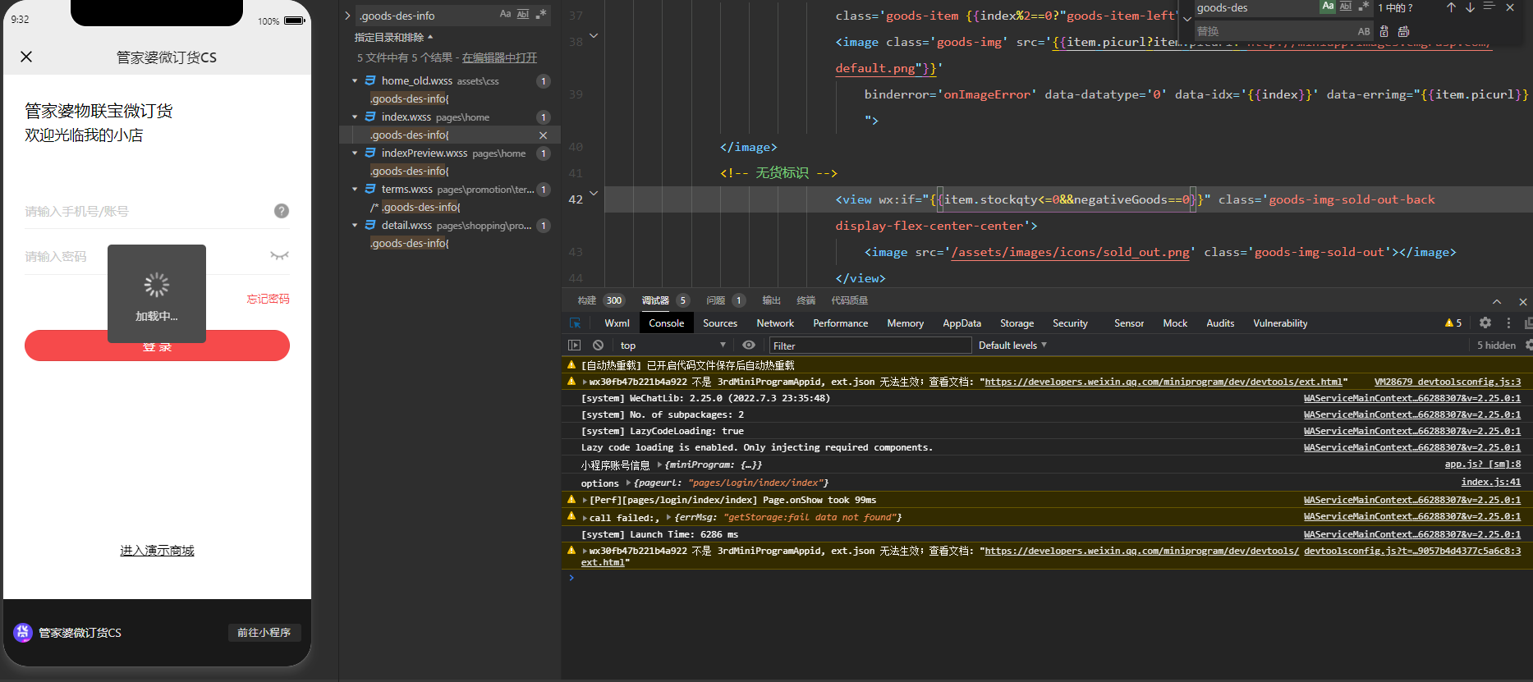Toggle match case in the find widget

pos(1327,7)
